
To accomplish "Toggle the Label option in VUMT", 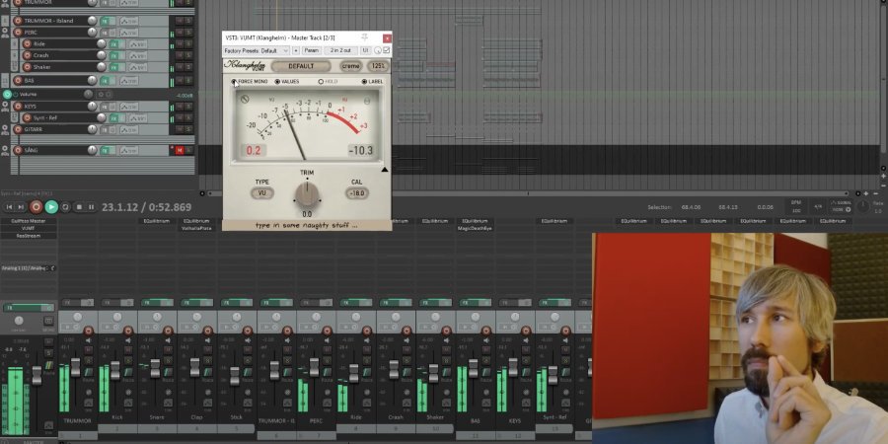I will click(372, 82).
